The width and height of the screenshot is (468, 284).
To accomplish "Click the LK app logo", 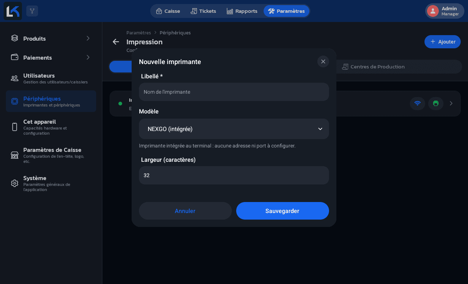I will [x=13, y=11].
